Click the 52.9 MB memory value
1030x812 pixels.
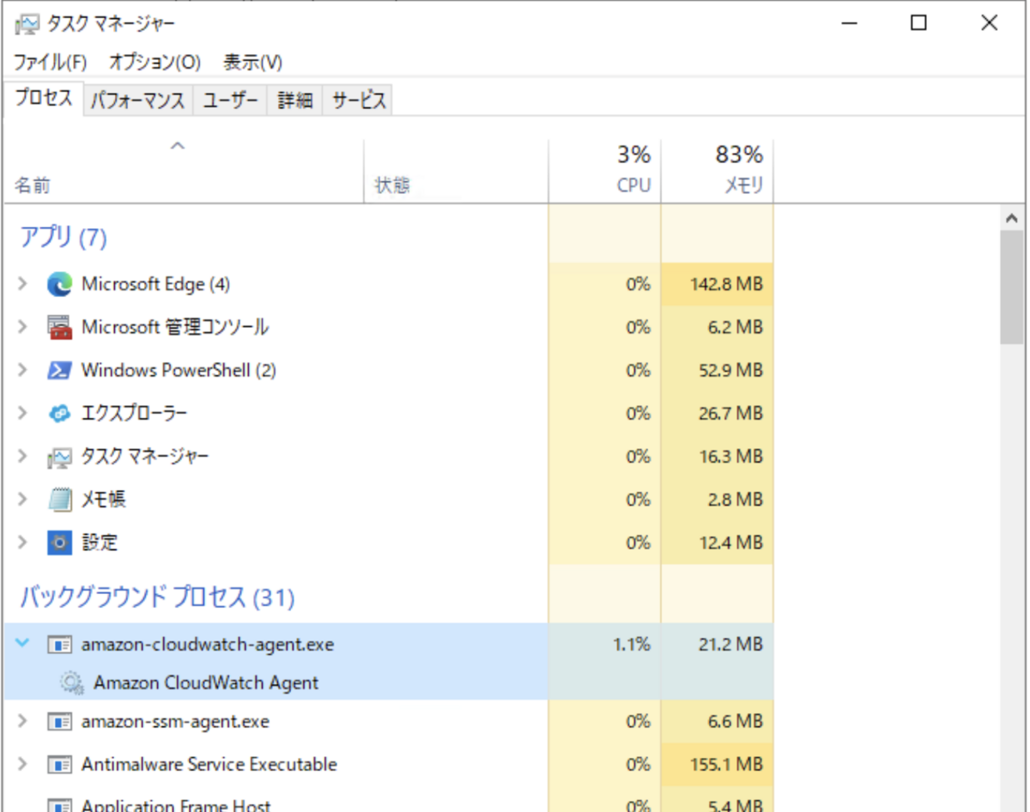pyautogui.click(x=731, y=371)
